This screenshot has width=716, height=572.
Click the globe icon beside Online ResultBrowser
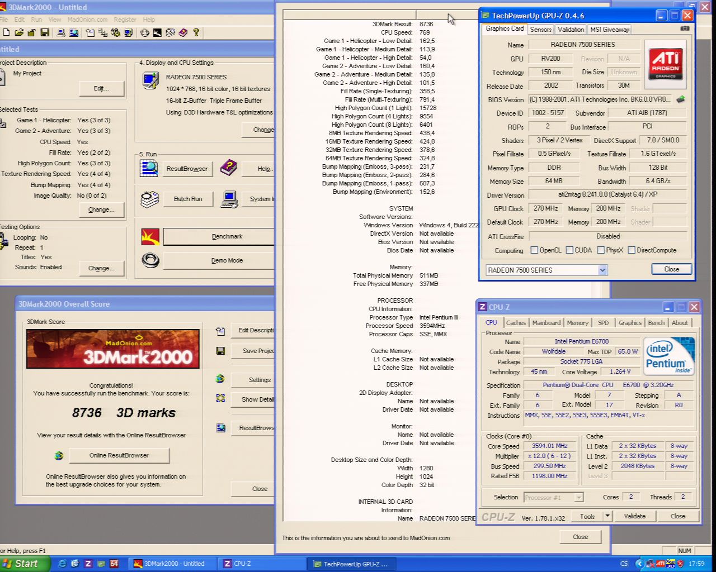pos(58,455)
